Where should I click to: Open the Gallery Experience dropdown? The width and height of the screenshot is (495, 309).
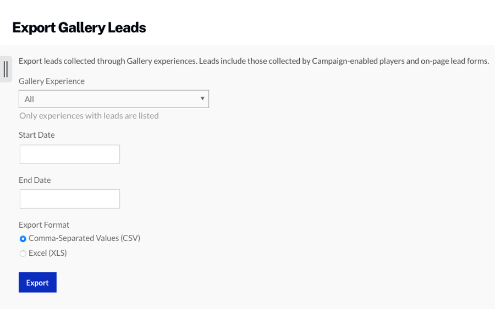point(113,99)
